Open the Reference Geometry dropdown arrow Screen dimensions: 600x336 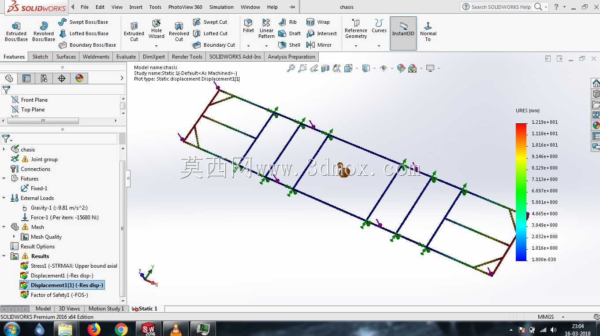356,46
